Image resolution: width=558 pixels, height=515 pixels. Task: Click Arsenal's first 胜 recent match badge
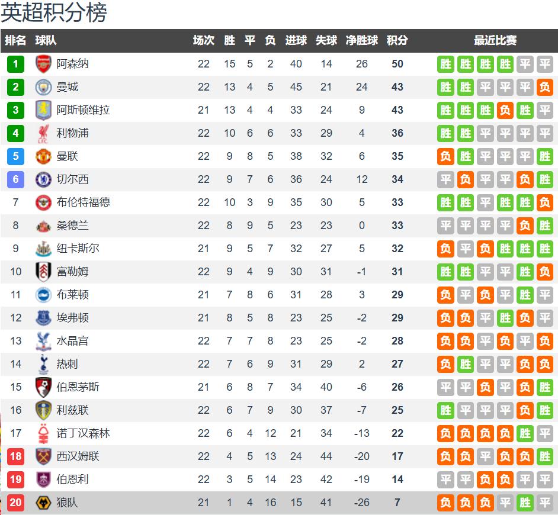point(445,64)
